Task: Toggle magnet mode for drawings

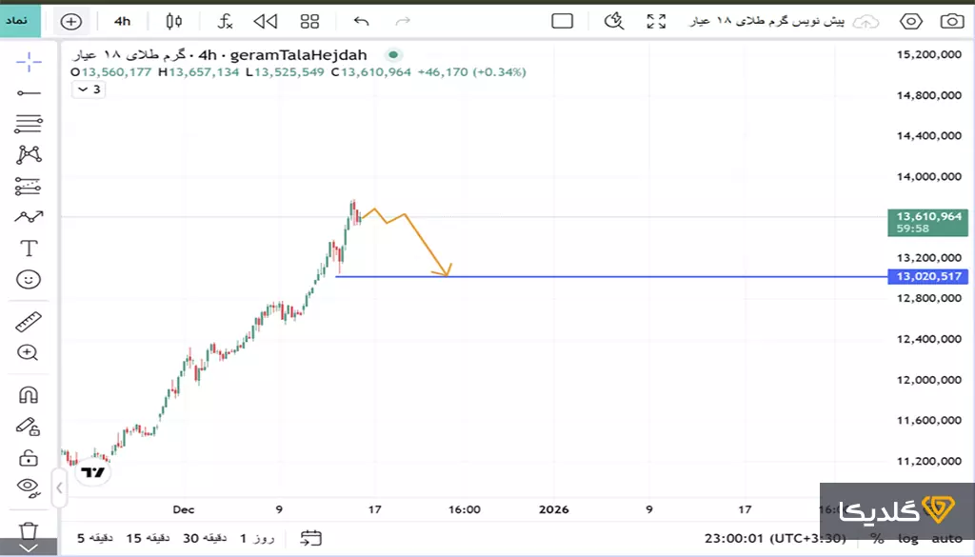Action: pyautogui.click(x=29, y=394)
